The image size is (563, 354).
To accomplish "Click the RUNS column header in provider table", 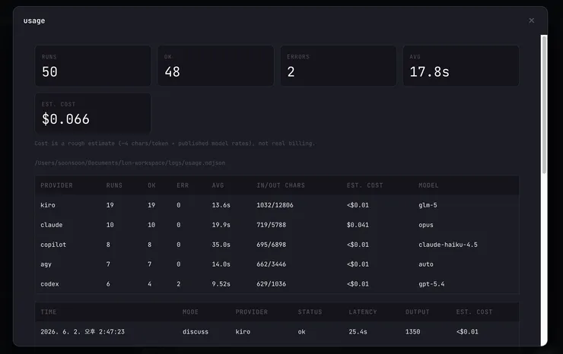I will 114,185.
